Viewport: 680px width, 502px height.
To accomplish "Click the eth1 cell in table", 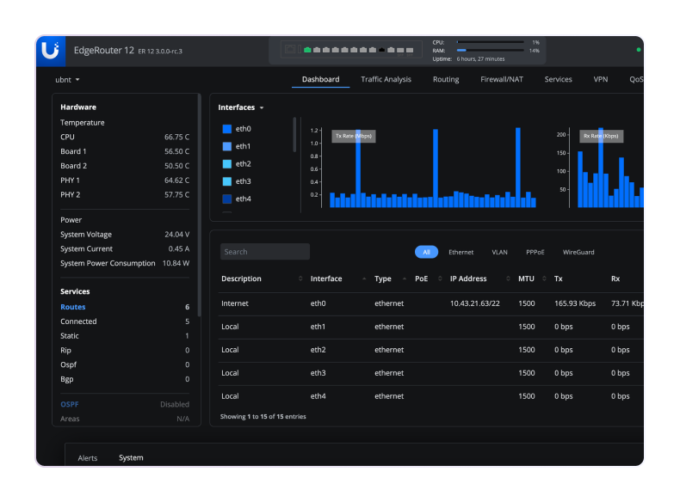I will [318, 327].
